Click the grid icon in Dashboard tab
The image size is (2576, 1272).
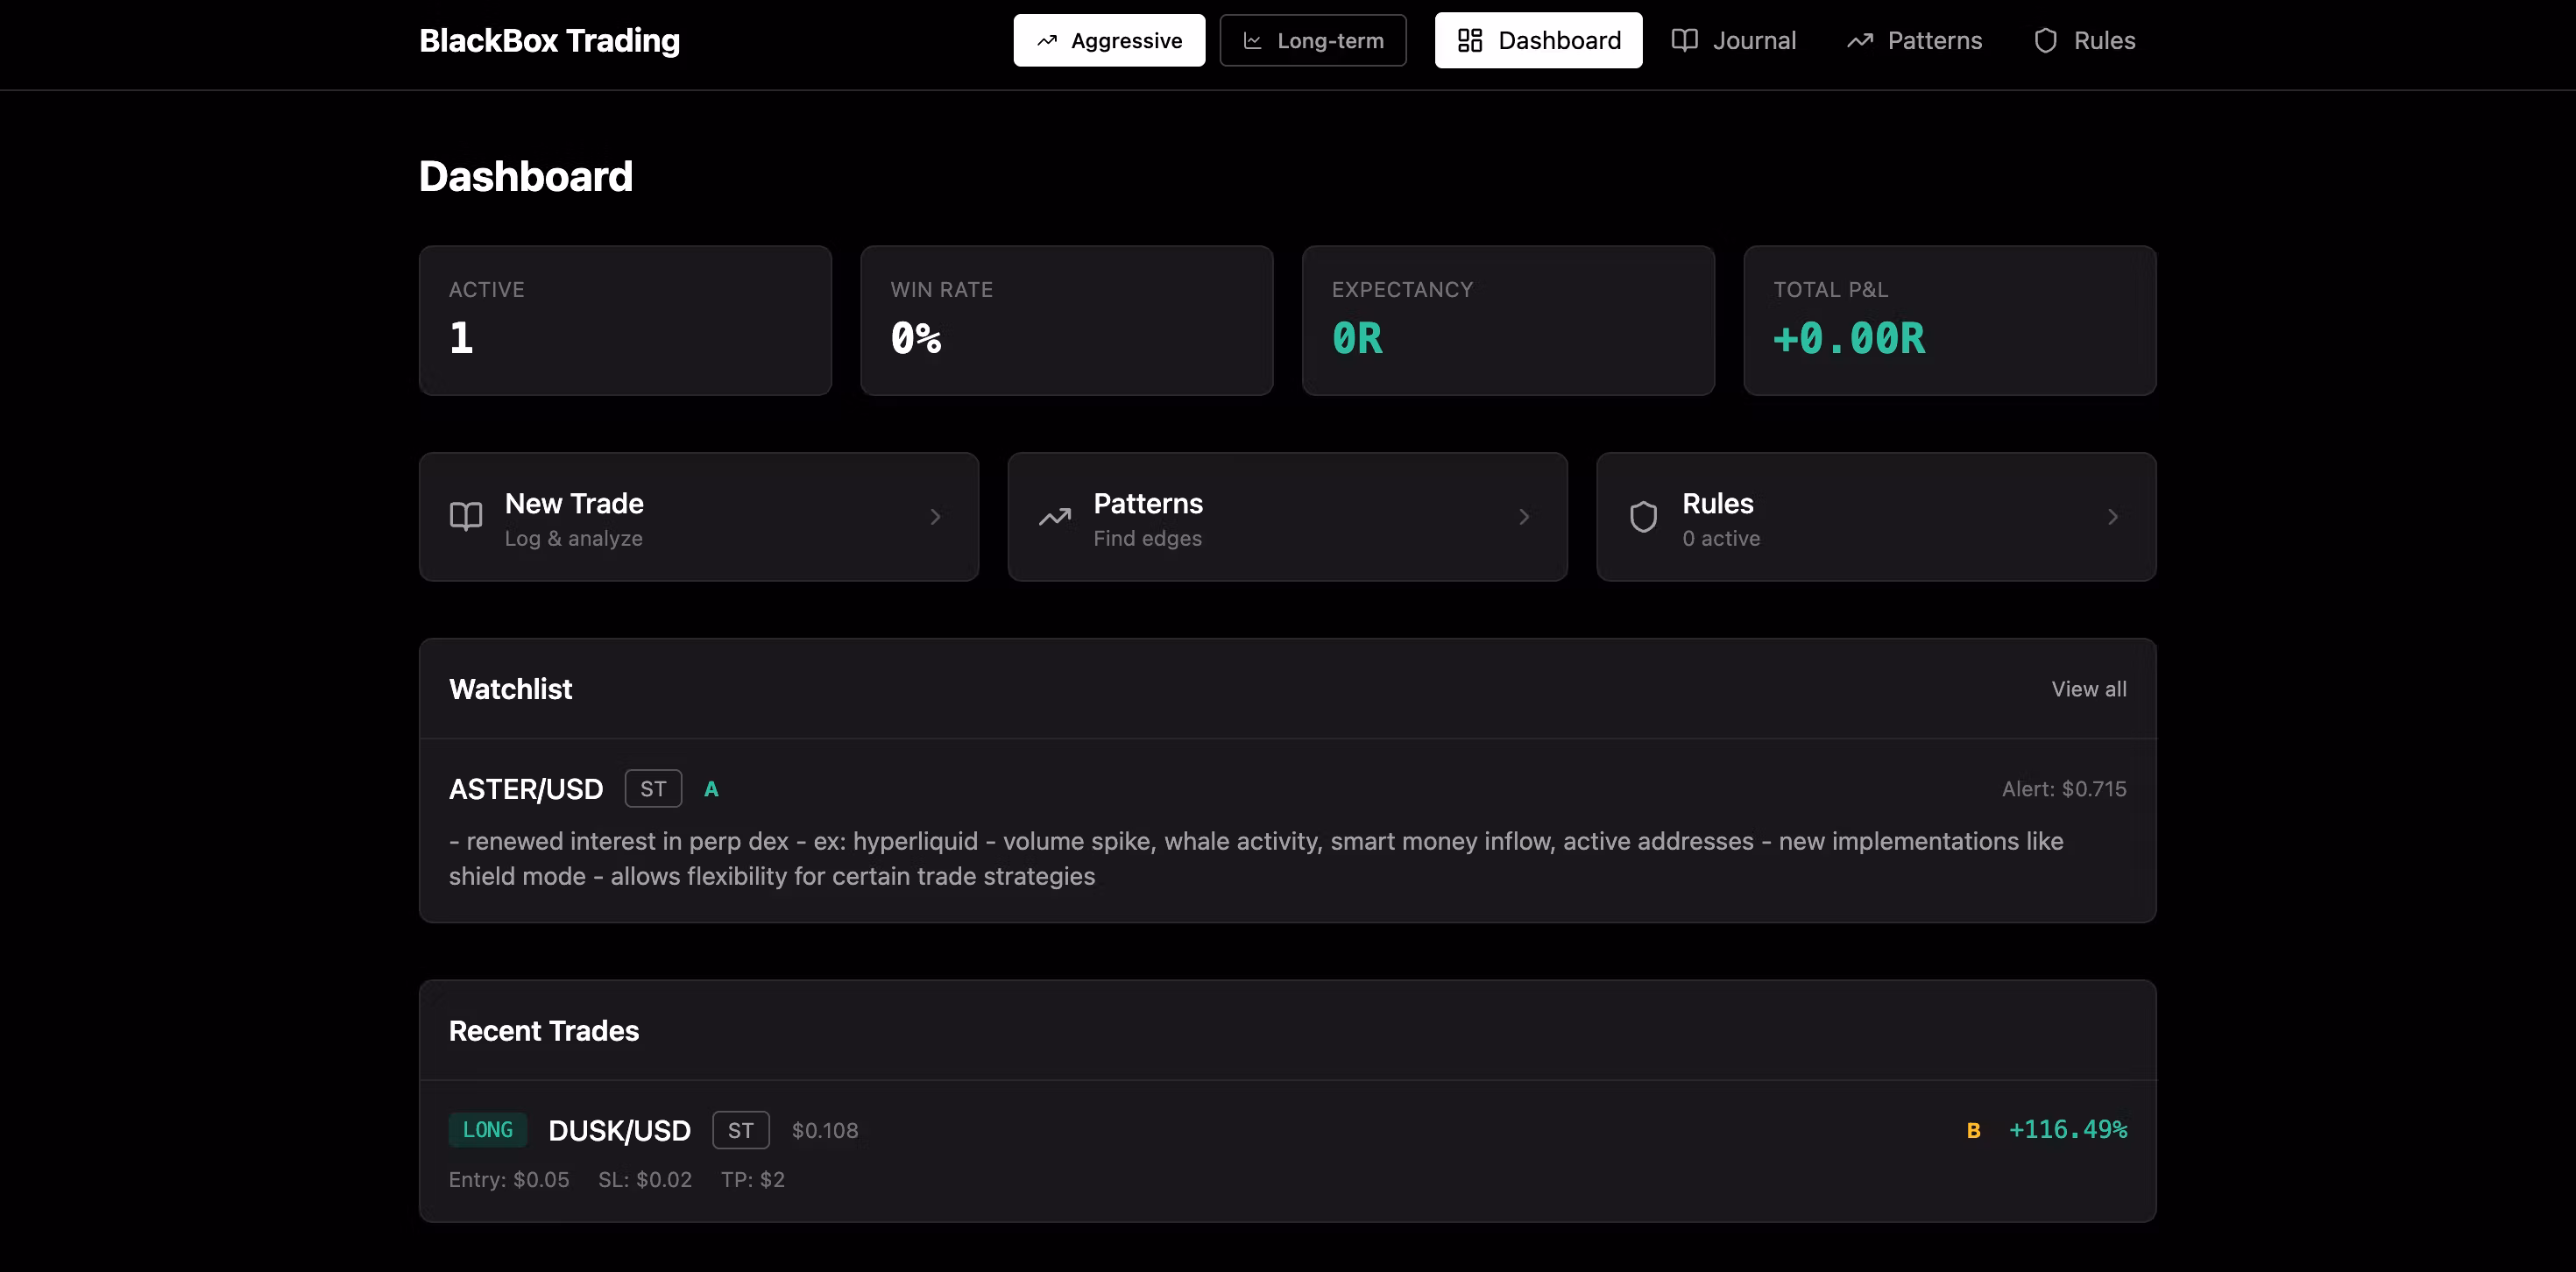pyautogui.click(x=1469, y=41)
